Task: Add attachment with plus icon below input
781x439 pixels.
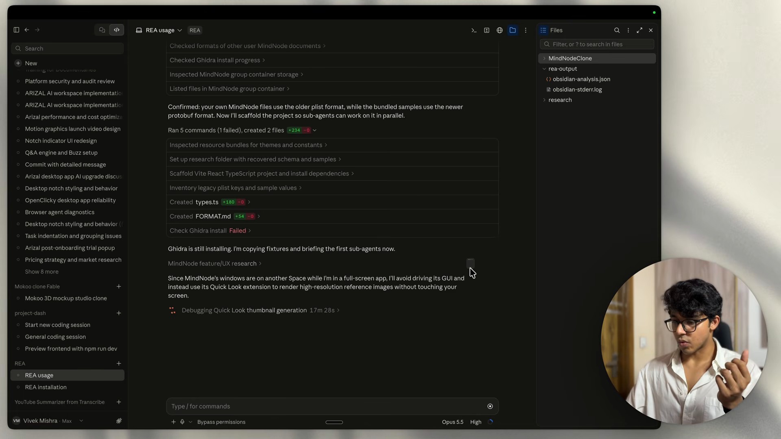Action: pos(173,422)
